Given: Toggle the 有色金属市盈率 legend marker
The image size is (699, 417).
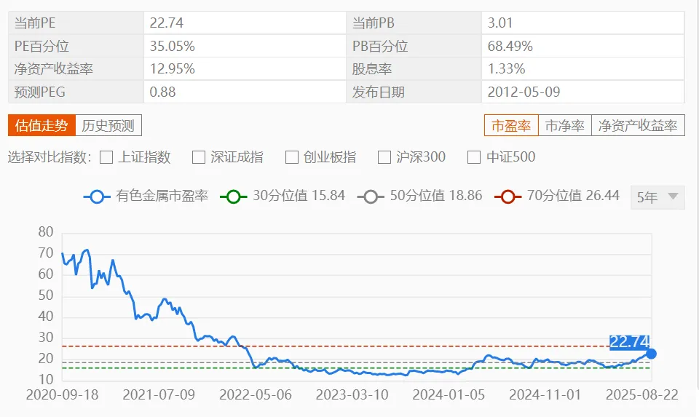Looking at the screenshot, I should pyautogui.click(x=97, y=196).
